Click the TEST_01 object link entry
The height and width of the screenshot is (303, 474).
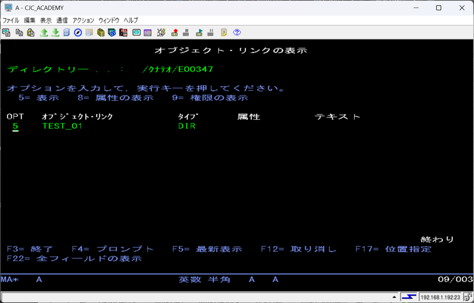tap(62, 126)
